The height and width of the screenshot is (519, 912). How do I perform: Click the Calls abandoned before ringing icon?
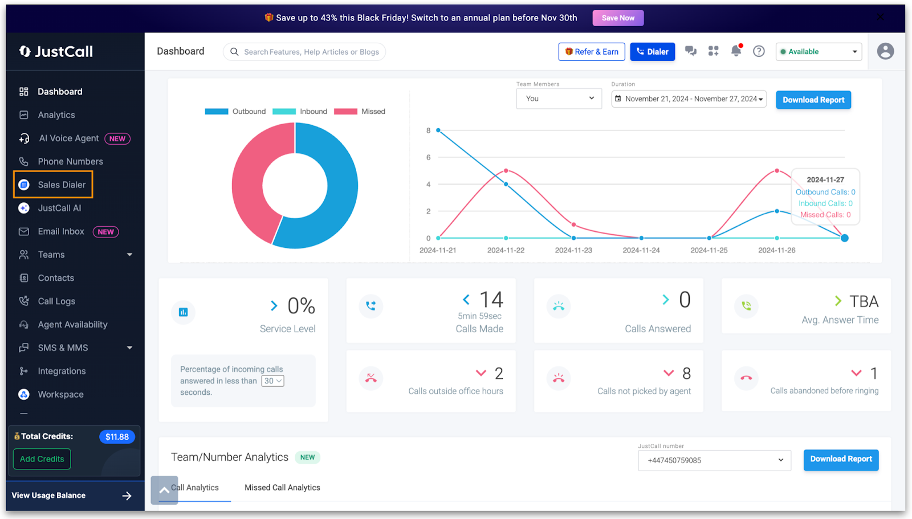tap(746, 378)
